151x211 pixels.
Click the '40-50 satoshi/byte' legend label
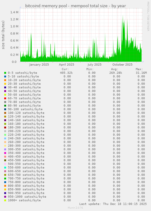(24, 91)
